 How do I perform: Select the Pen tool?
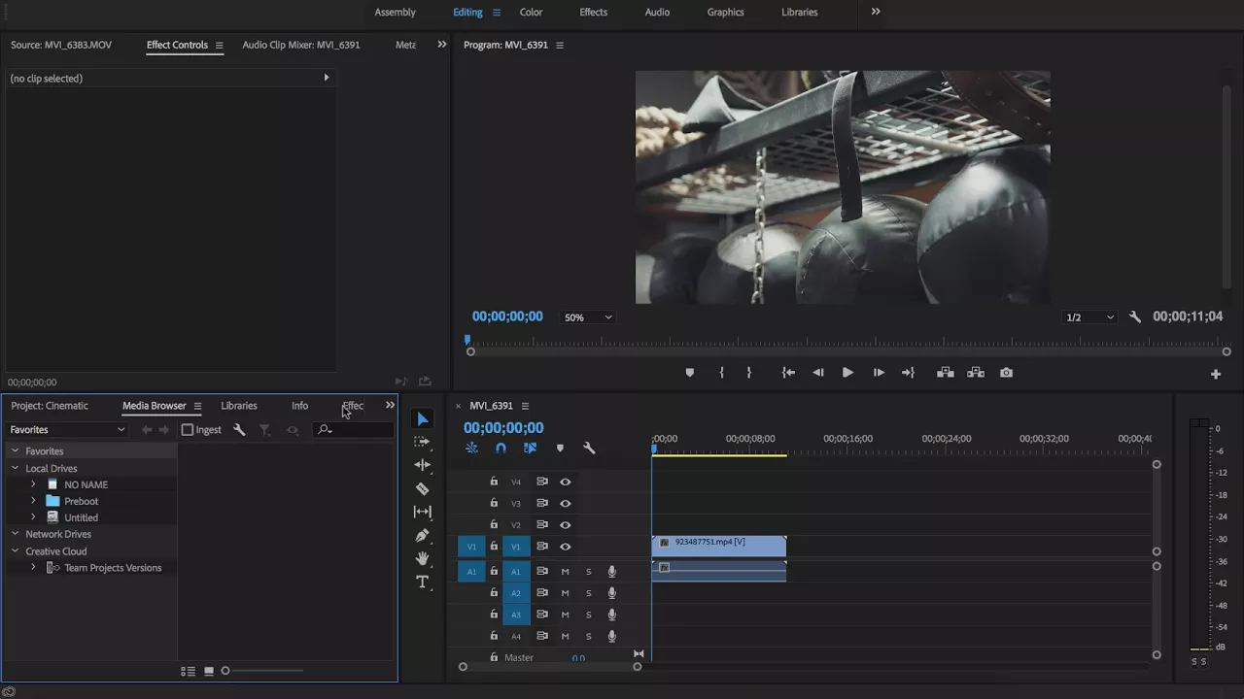pyautogui.click(x=423, y=535)
